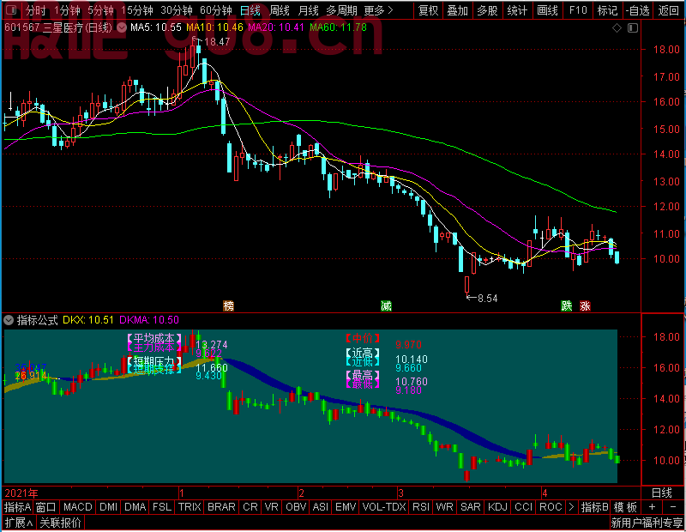The image size is (686, 532).
Task: Show more indicators with the > arrow
Action: [571, 506]
